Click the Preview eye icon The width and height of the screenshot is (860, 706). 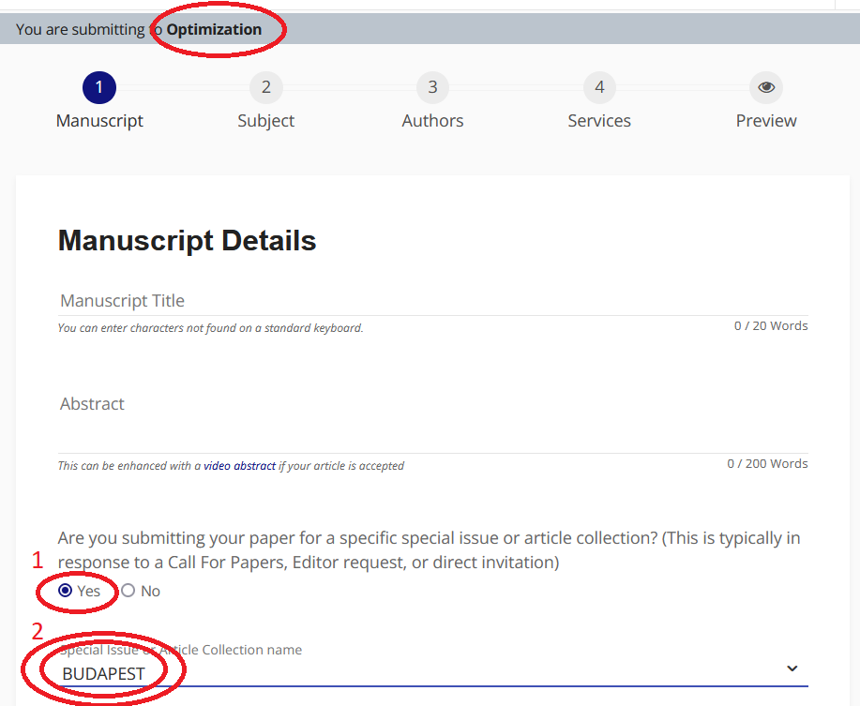[x=766, y=88]
